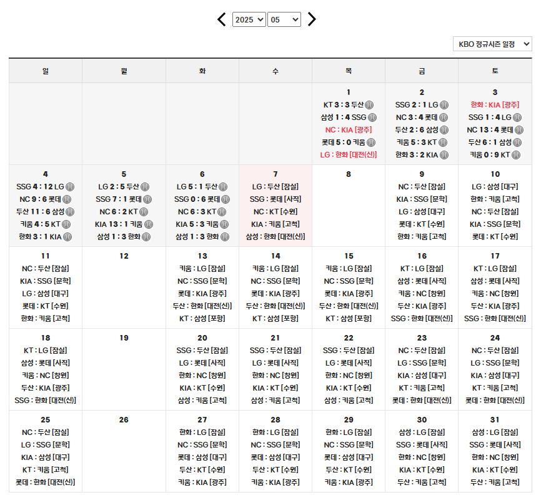Click baseball icon next to NC 3:4 롯데

pos(444,117)
